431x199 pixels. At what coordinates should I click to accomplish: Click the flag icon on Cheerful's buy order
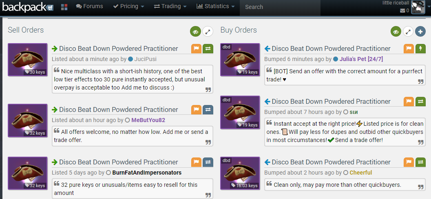point(409,162)
